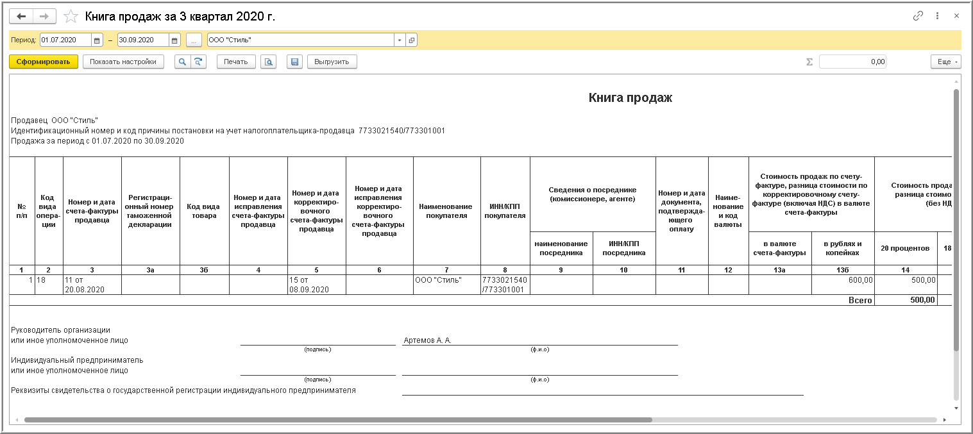Viewport: 973px width, 434px height.
Task: Open the Еще dropdown menu
Action: pyautogui.click(x=946, y=62)
